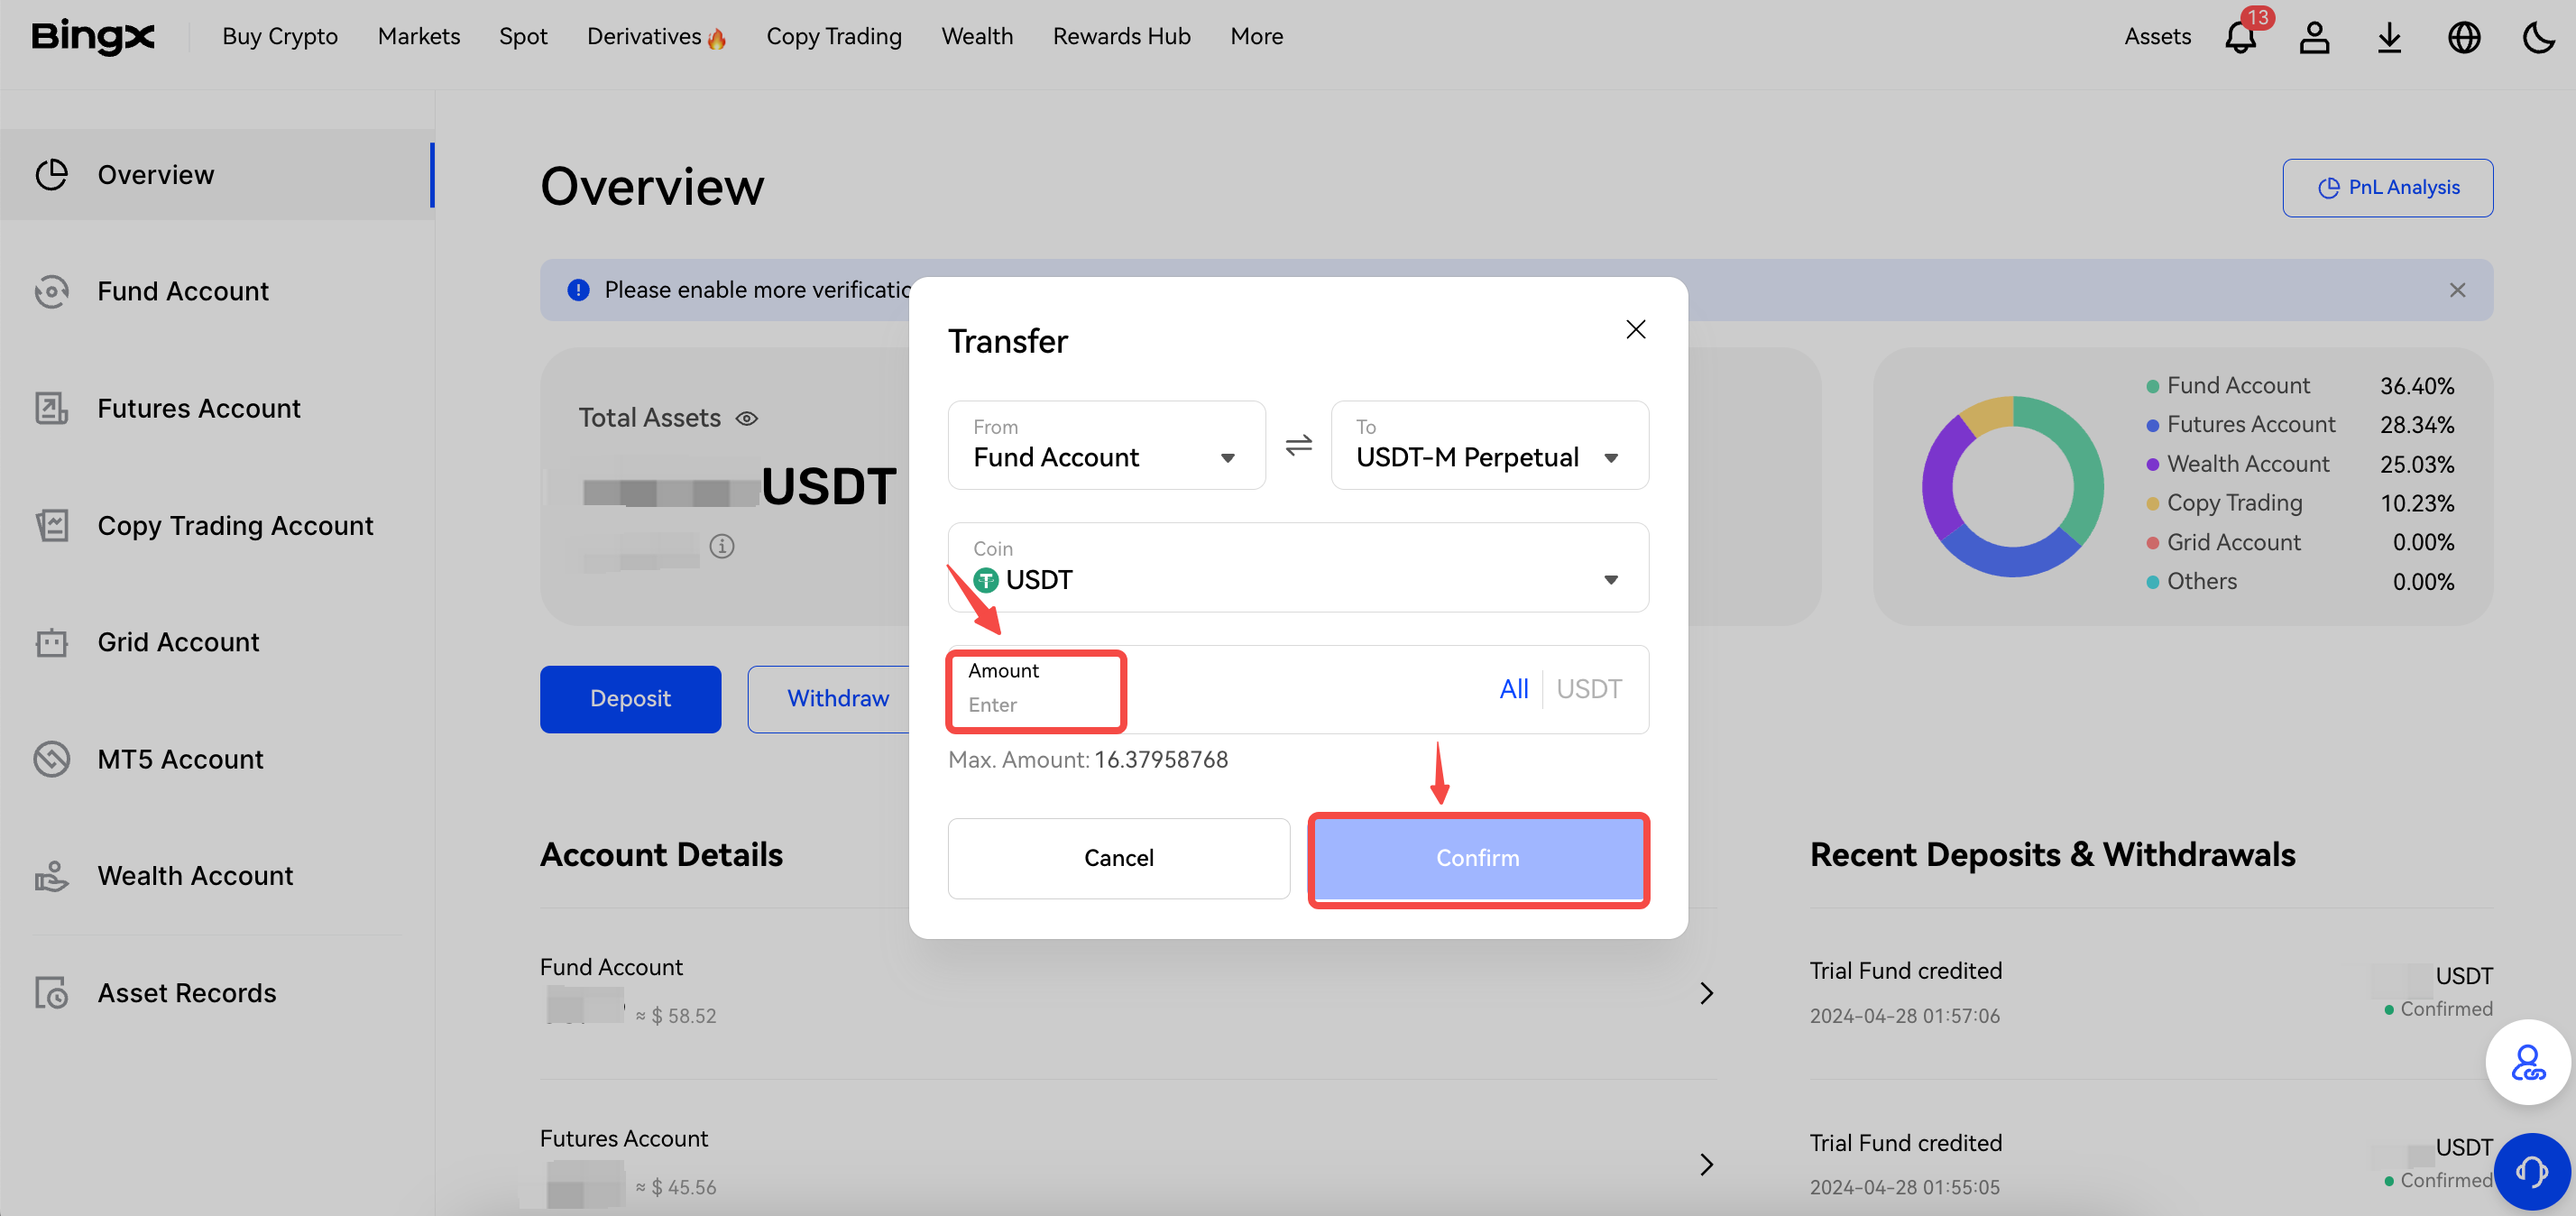
Task: Open Trial Fund credited 01:57:06 record
Action: pyautogui.click(x=2150, y=993)
